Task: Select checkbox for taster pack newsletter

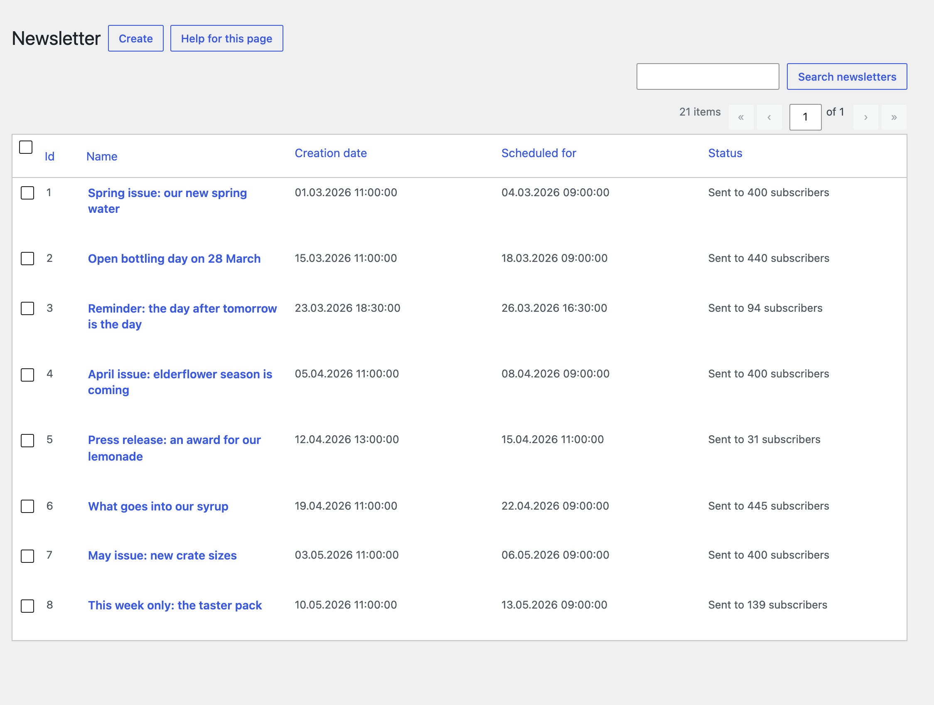Action: [27, 606]
